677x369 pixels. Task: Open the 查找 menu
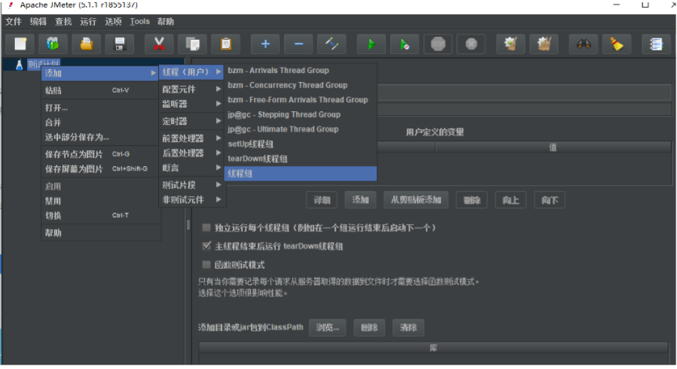tap(63, 22)
